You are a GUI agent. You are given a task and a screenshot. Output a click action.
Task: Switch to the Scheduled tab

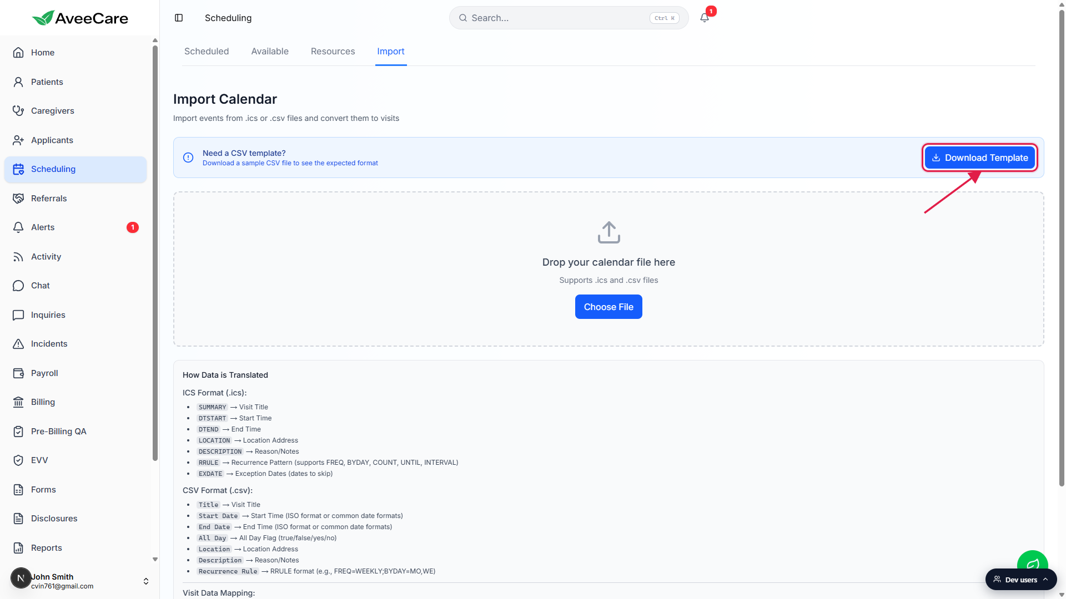[x=207, y=51]
